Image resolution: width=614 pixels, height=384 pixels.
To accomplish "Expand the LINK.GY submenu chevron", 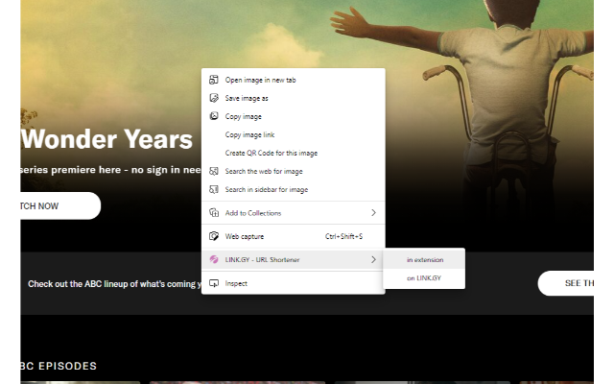I will coord(373,259).
